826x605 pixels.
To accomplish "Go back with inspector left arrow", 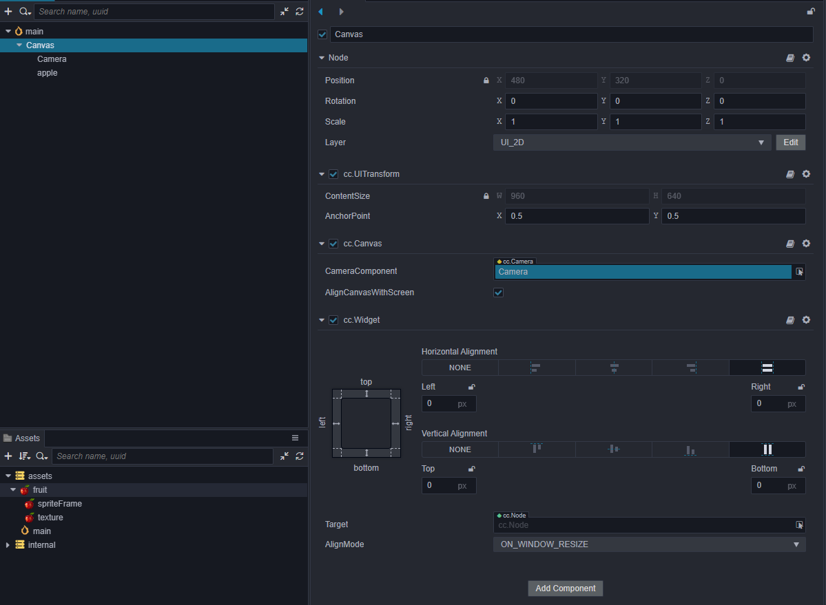I will point(321,12).
